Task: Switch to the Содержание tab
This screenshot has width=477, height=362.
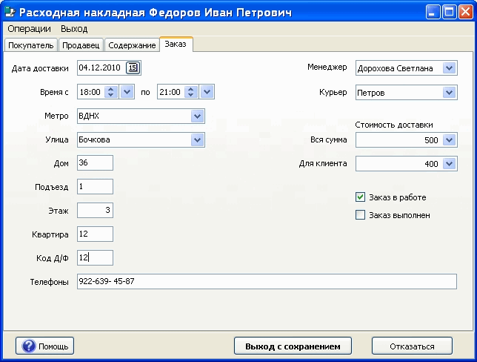Action: click(x=132, y=45)
